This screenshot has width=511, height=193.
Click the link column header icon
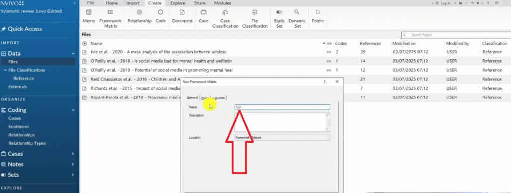[x=329, y=44]
